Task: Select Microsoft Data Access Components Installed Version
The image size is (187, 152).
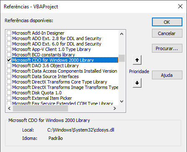Action: pos(65,71)
